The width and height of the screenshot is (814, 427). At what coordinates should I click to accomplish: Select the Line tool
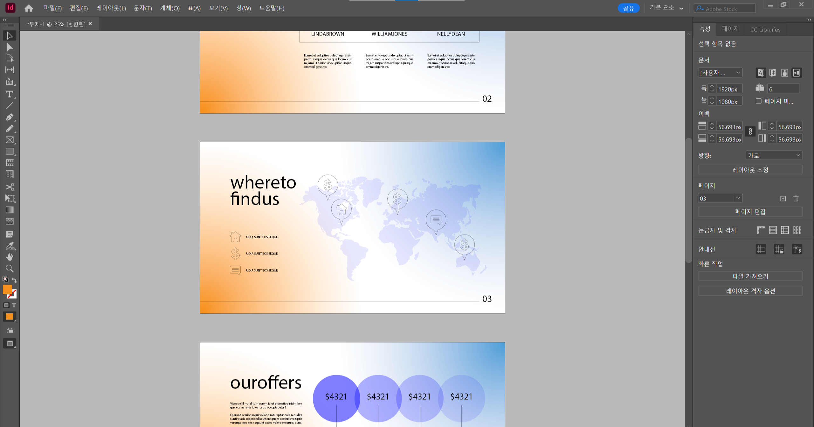coord(10,105)
